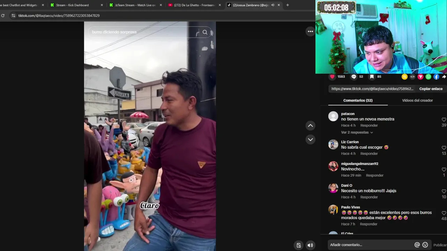Close the 'De La Ghetto' YouTube tab

[220, 5]
